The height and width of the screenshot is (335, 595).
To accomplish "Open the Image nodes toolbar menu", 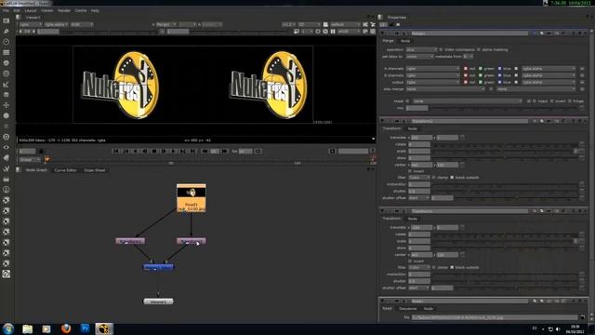I will tap(7, 20).
